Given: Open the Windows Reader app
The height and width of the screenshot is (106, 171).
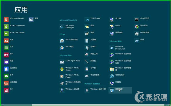Looking at the screenshot, I should pyautogui.click(x=14, y=20).
